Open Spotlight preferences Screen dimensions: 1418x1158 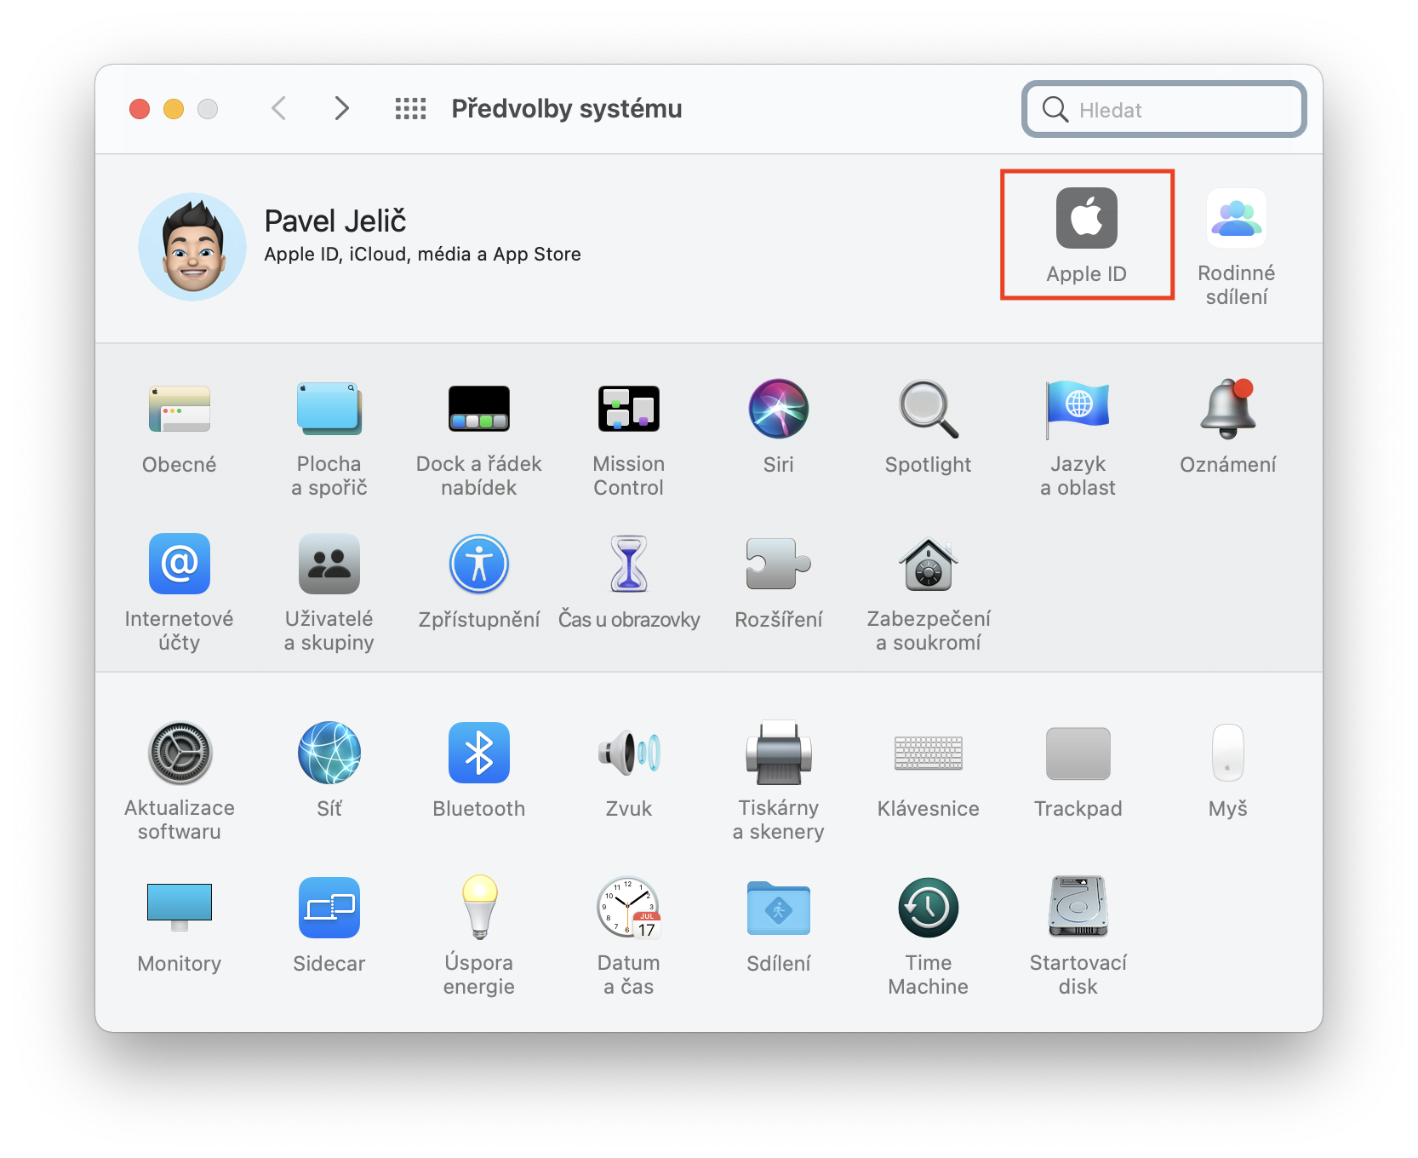[928, 428]
